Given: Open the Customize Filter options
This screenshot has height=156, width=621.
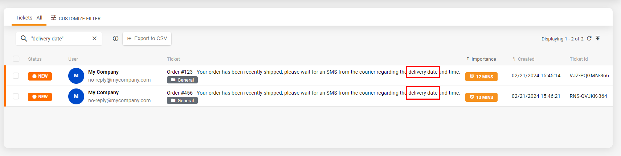Looking at the screenshot, I should pyautogui.click(x=76, y=18).
